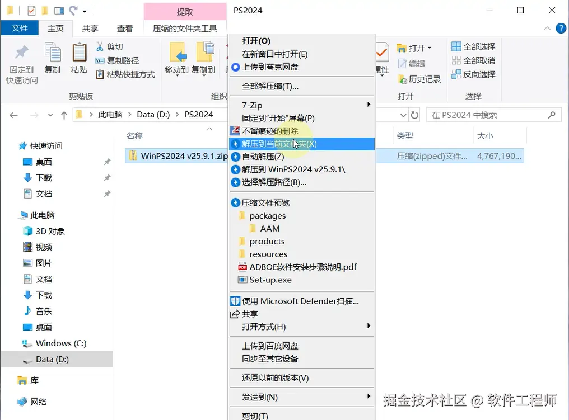Screen dimensions: 569x420
Task: Click the Help question mark icon
Action: click(x=561, y=29)
